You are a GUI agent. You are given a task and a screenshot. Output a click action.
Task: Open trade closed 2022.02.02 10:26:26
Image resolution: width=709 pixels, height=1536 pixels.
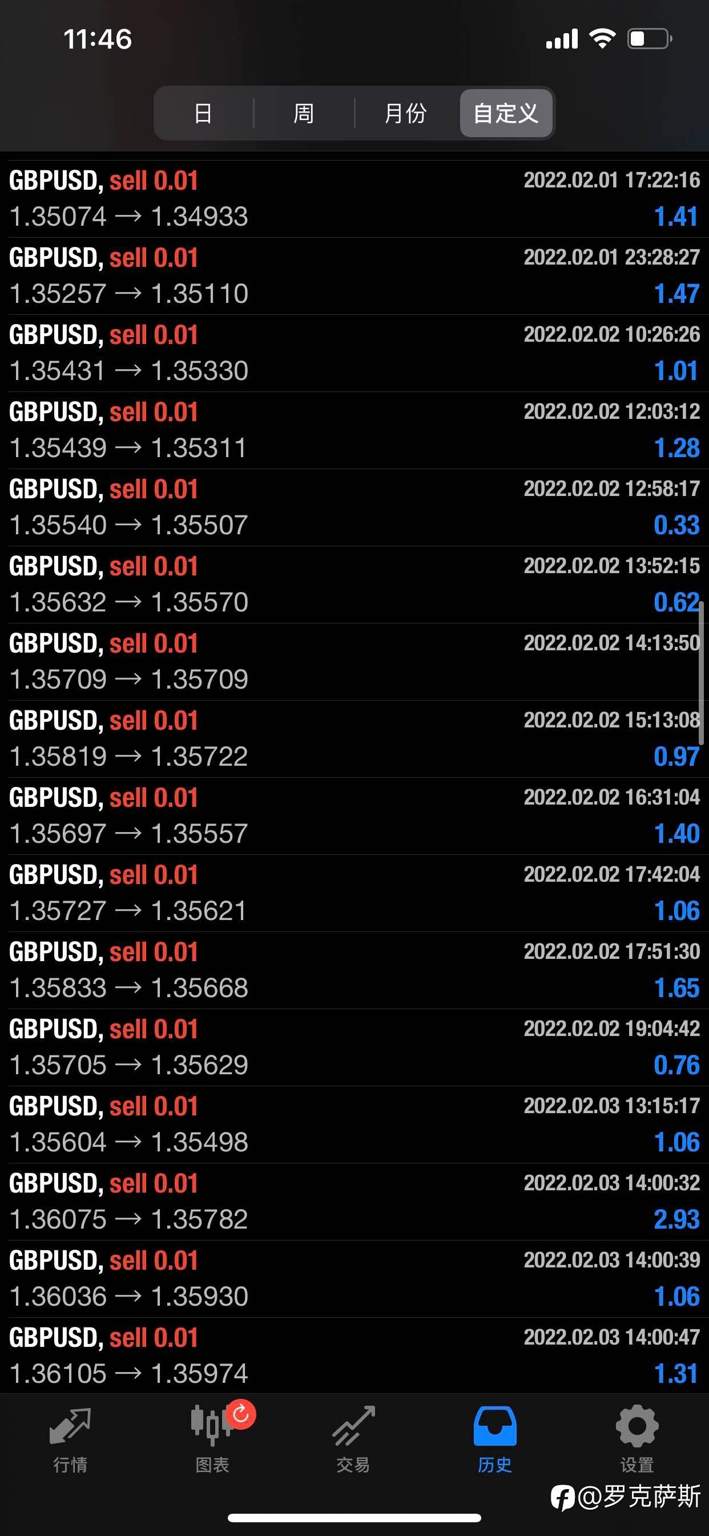click(x=354, y=353)
